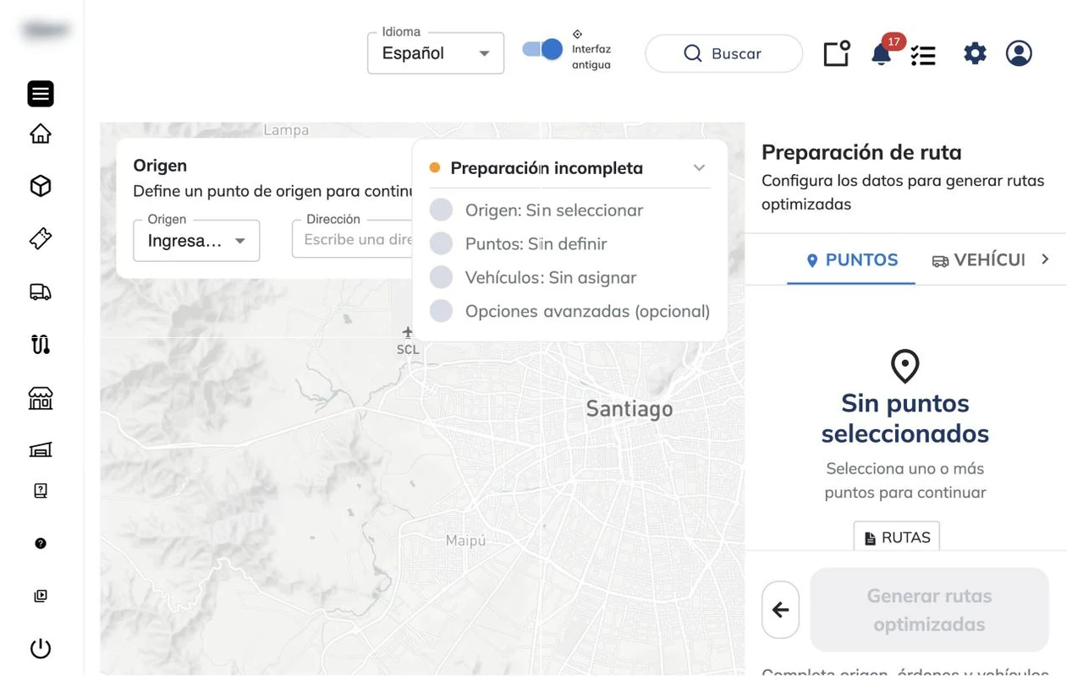The image size is (1083, 676).
Task: Open the Origen Ingresa dropdown
Action: (196, 241)
